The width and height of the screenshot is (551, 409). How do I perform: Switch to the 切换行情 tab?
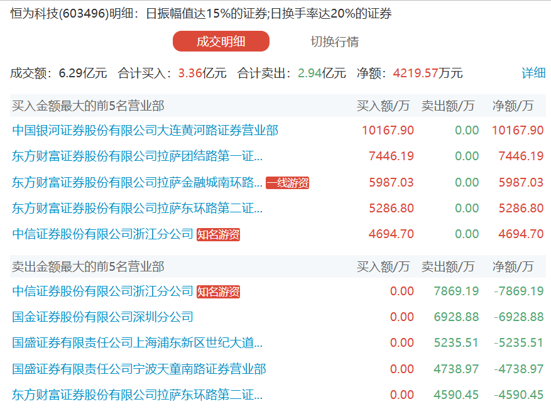coord(334,41)
